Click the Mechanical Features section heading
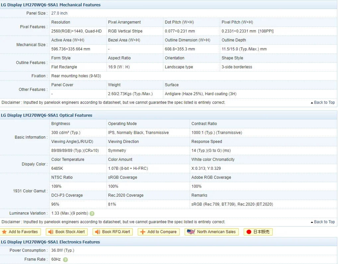Screen dimensions: 338x264 coord(51,5)
